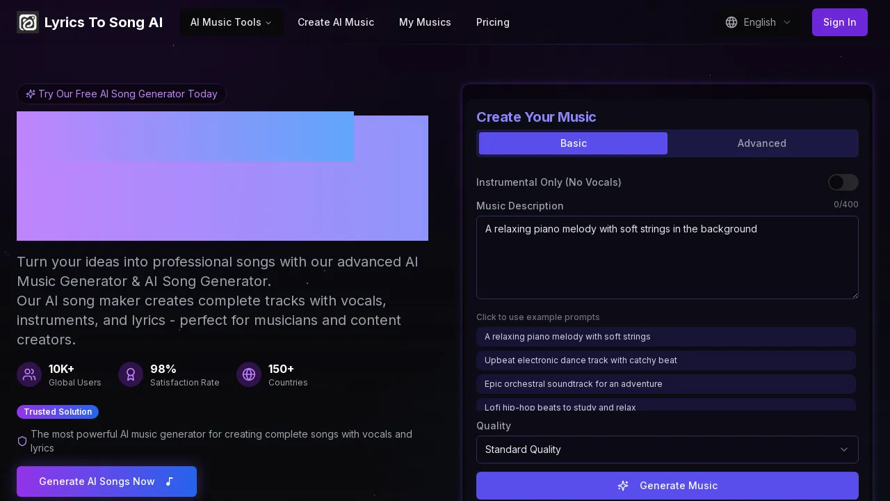
Task: Expand the AI Music Tools menu
Action: pos(231,22)
